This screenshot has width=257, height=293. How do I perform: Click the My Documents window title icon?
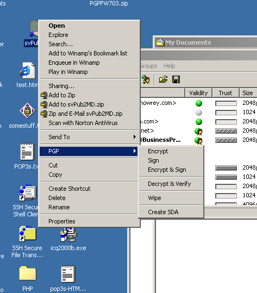[x=160, y=42]
